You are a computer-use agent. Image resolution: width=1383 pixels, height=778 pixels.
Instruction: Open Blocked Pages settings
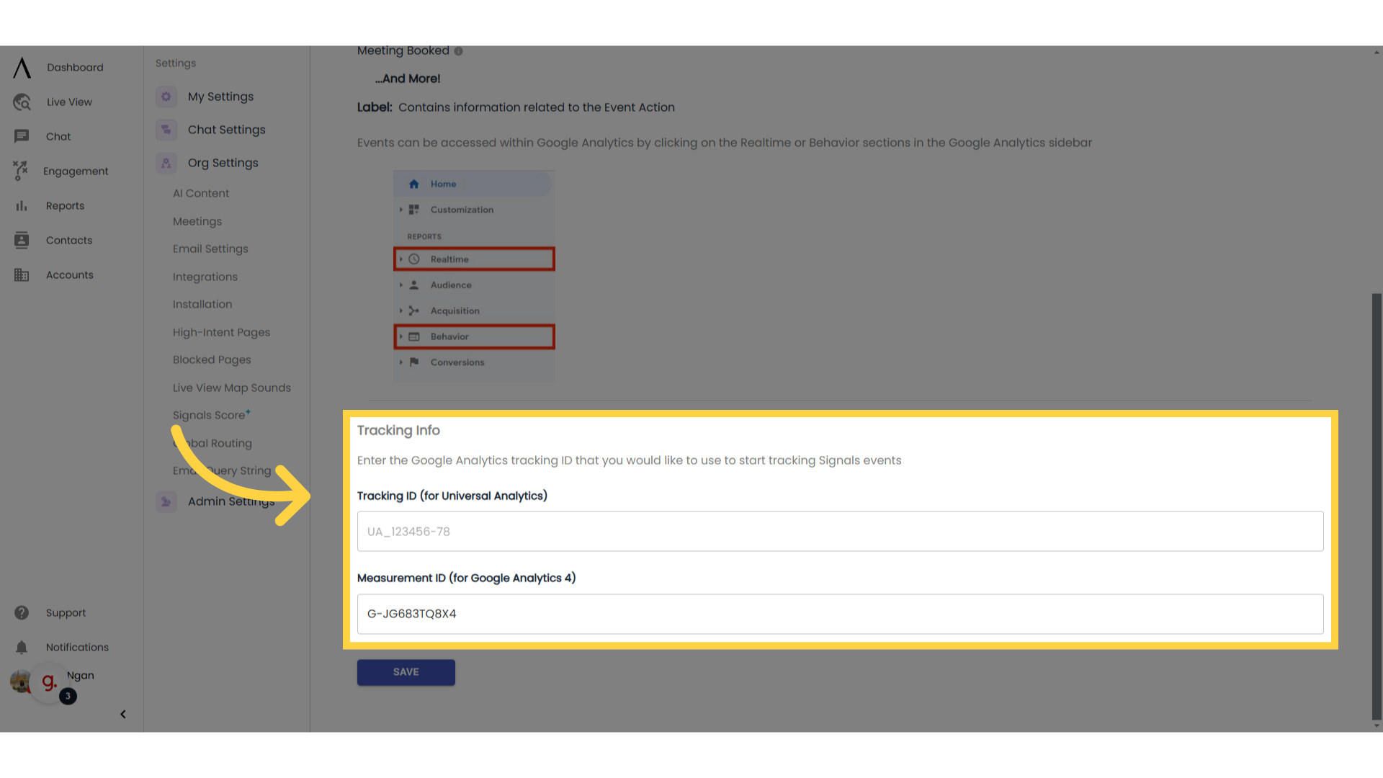point(212,360)
